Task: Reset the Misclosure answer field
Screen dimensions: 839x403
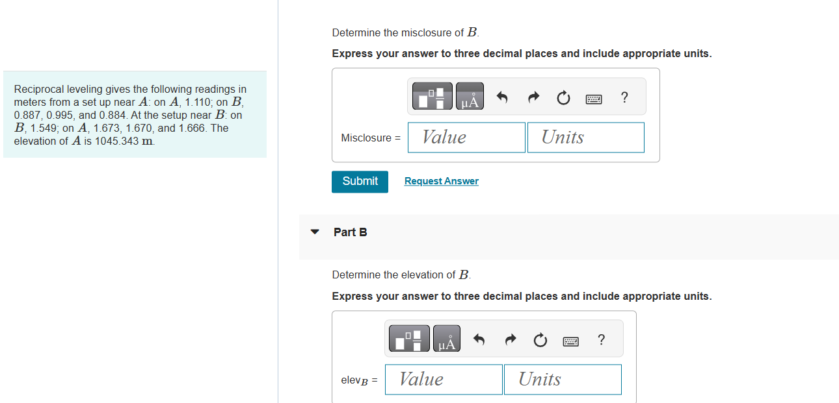Action: tap(563, 96)
